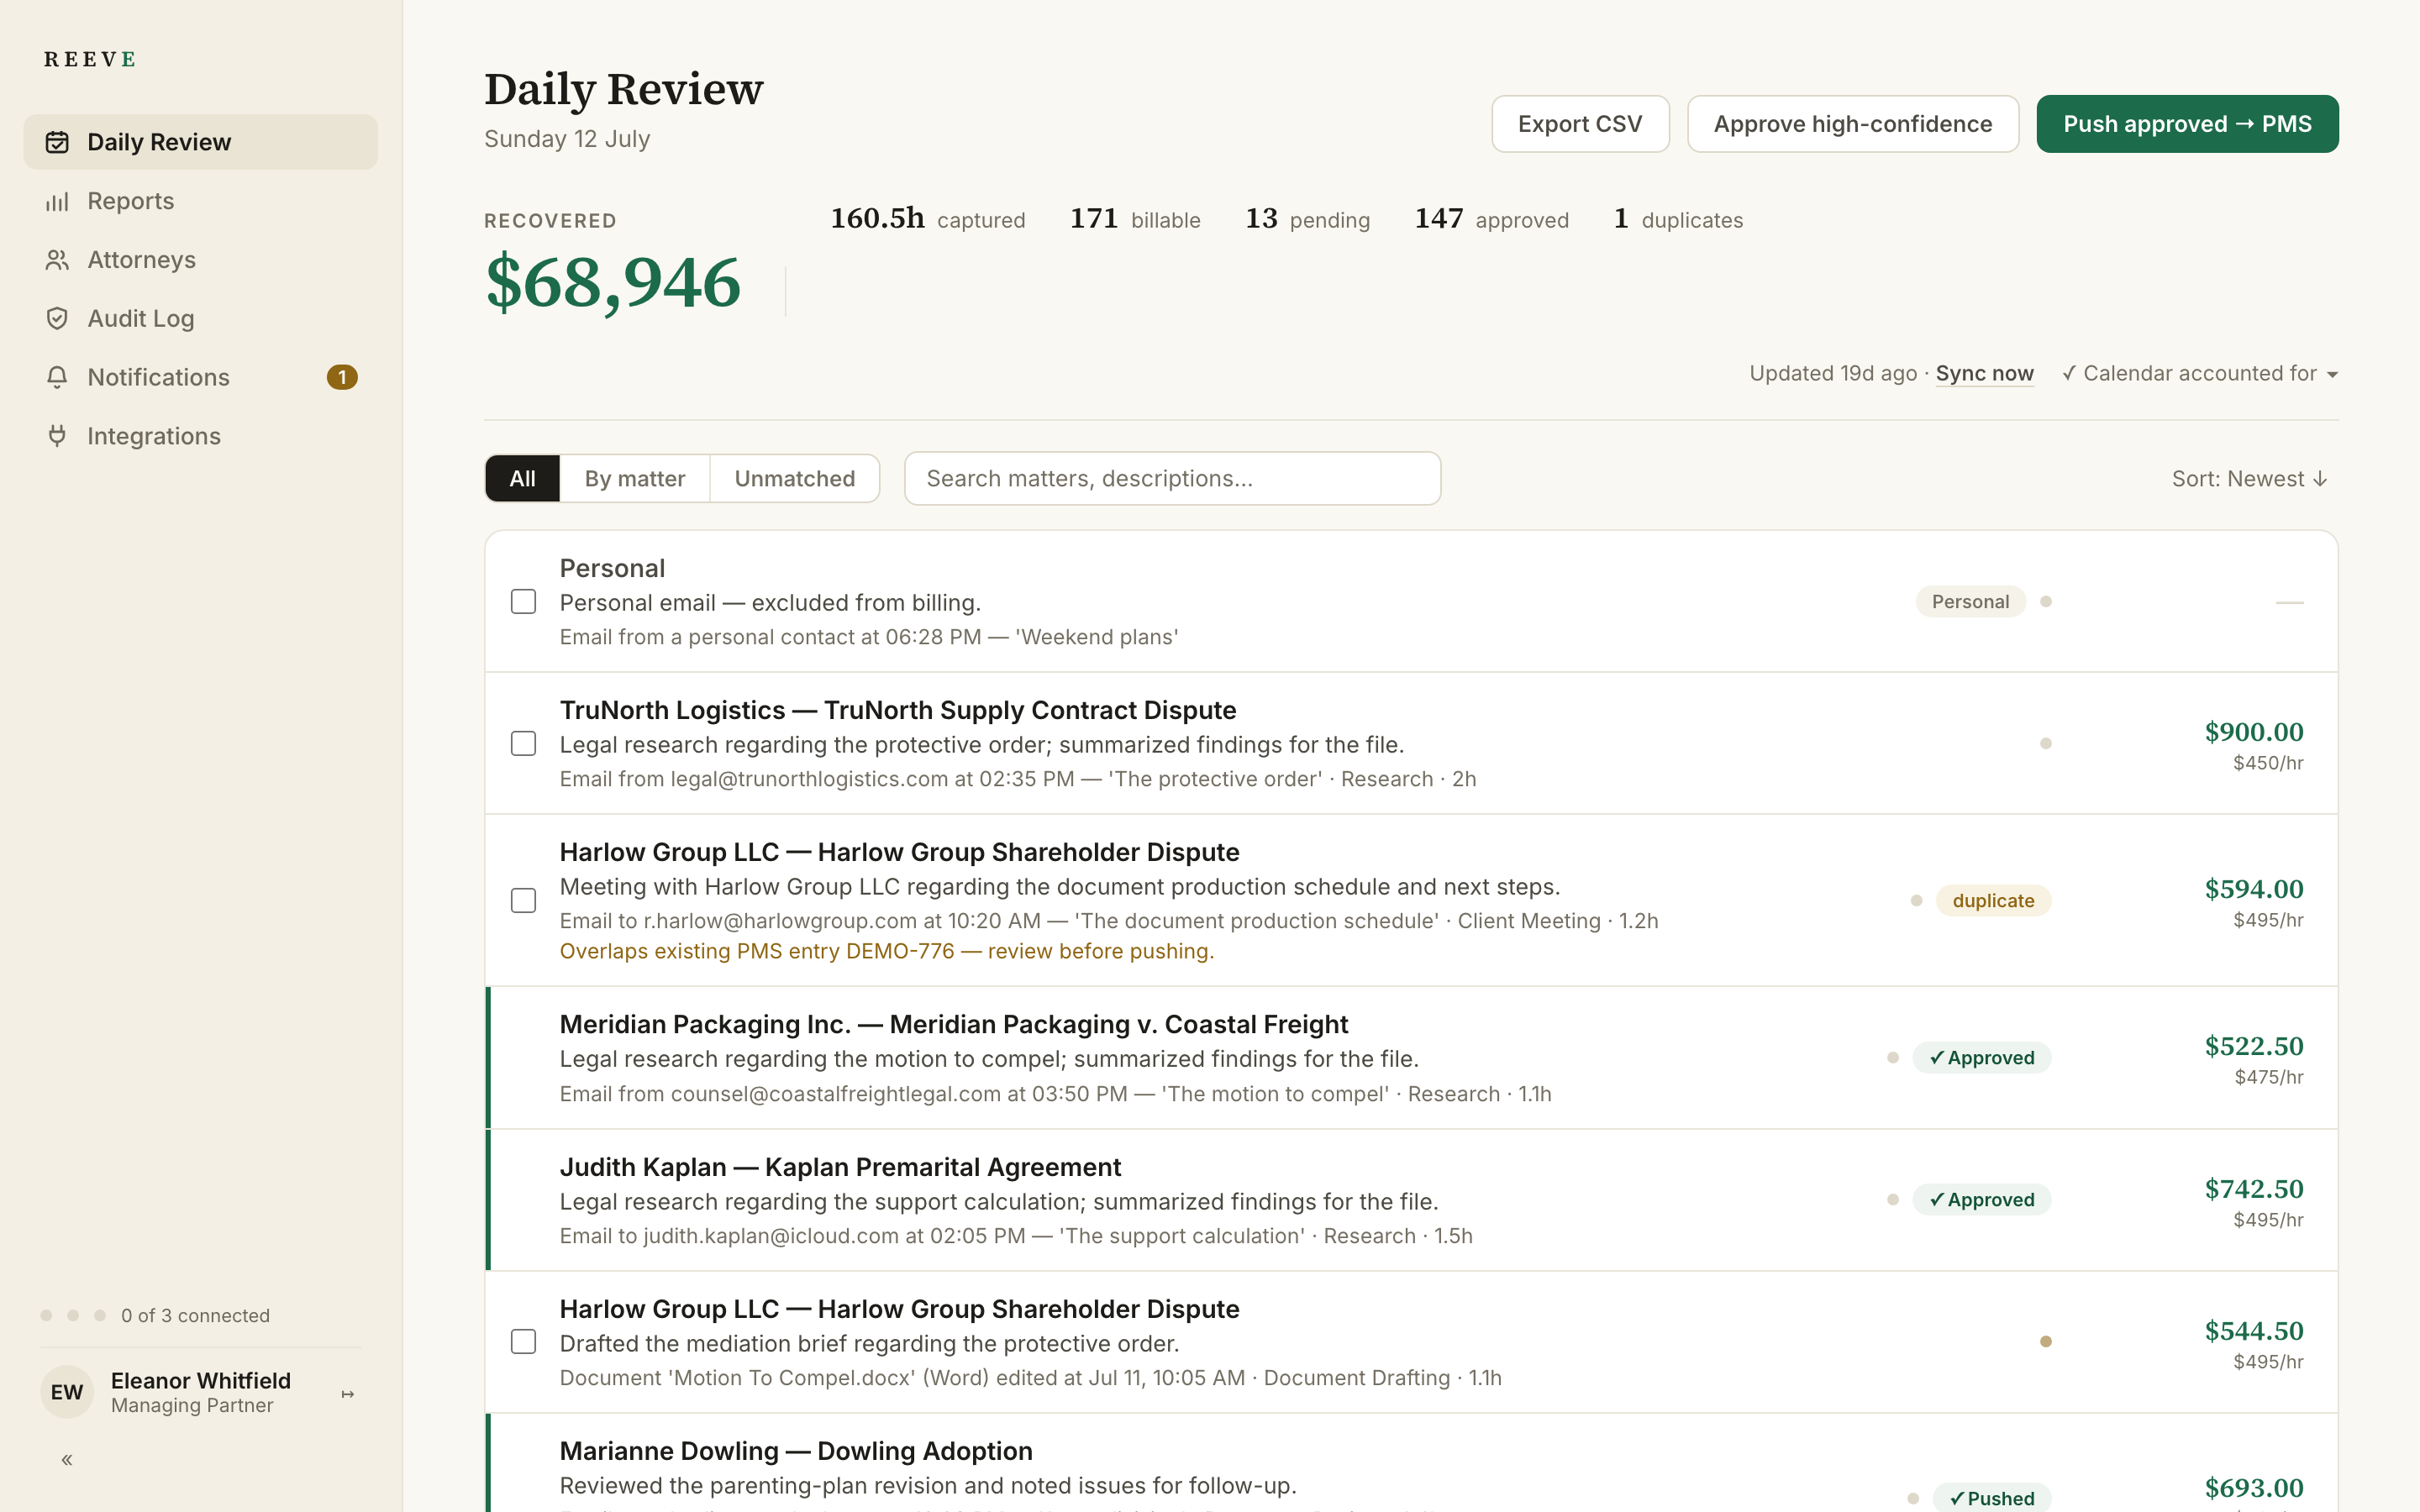Click the Approved badge on Meridian Packaging row

[1981, 1057]
